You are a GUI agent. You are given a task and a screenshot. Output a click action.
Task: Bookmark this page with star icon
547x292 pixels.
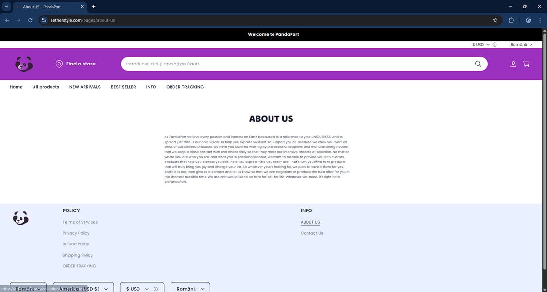tap(495, 20)
